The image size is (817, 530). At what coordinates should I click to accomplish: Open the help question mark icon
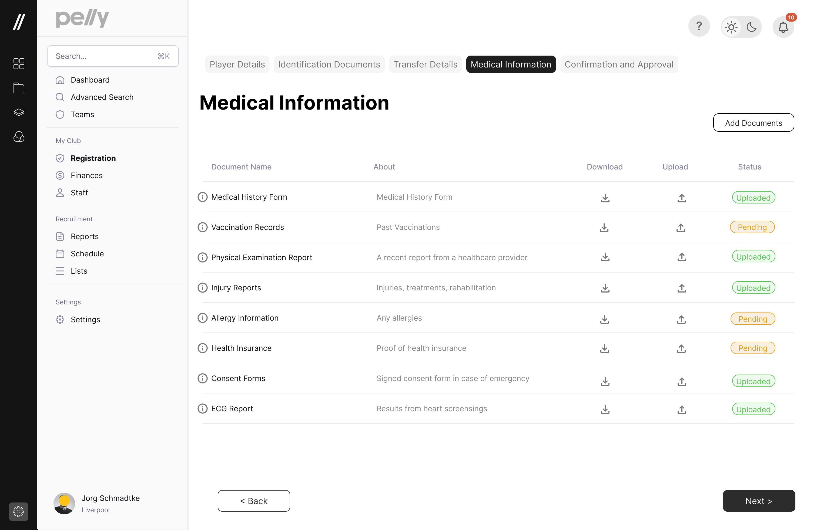[x=699, y=26]
